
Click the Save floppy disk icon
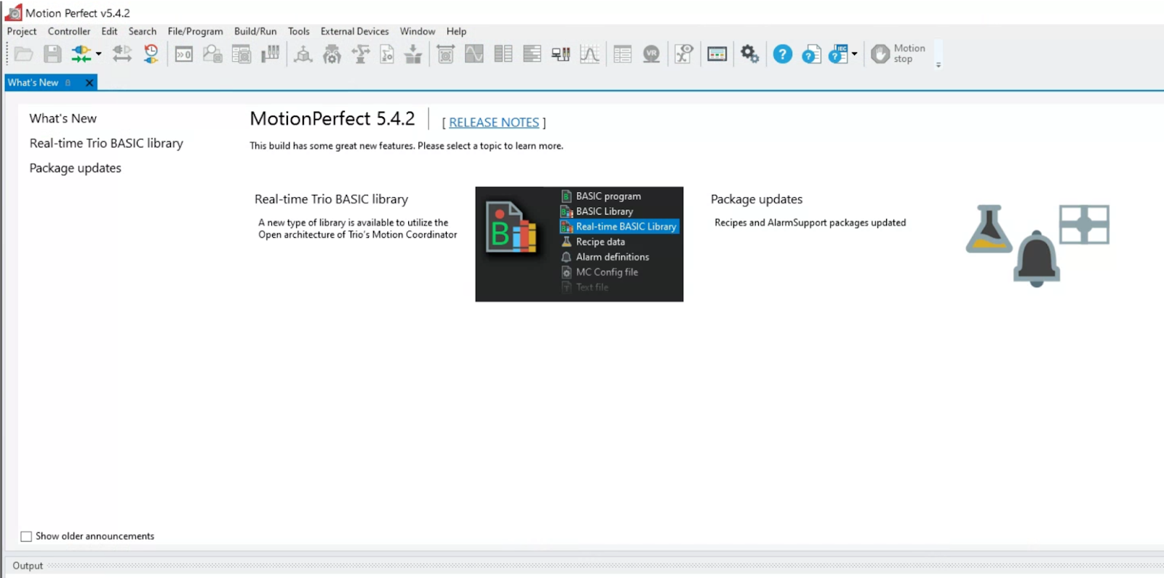[x=52, y=54]
